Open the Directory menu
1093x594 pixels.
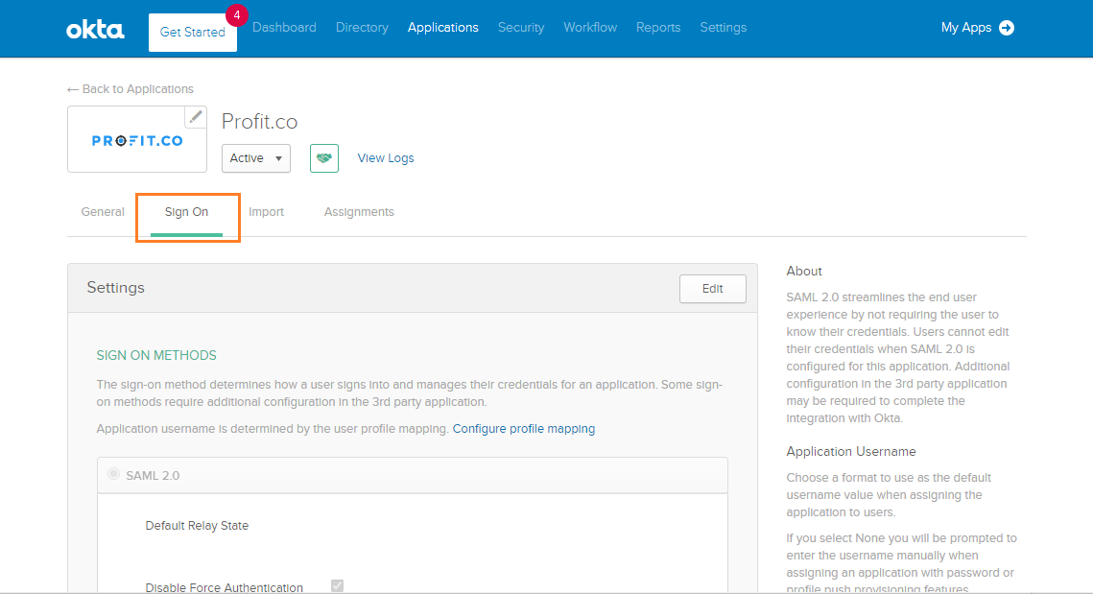(x=362, y=27)
